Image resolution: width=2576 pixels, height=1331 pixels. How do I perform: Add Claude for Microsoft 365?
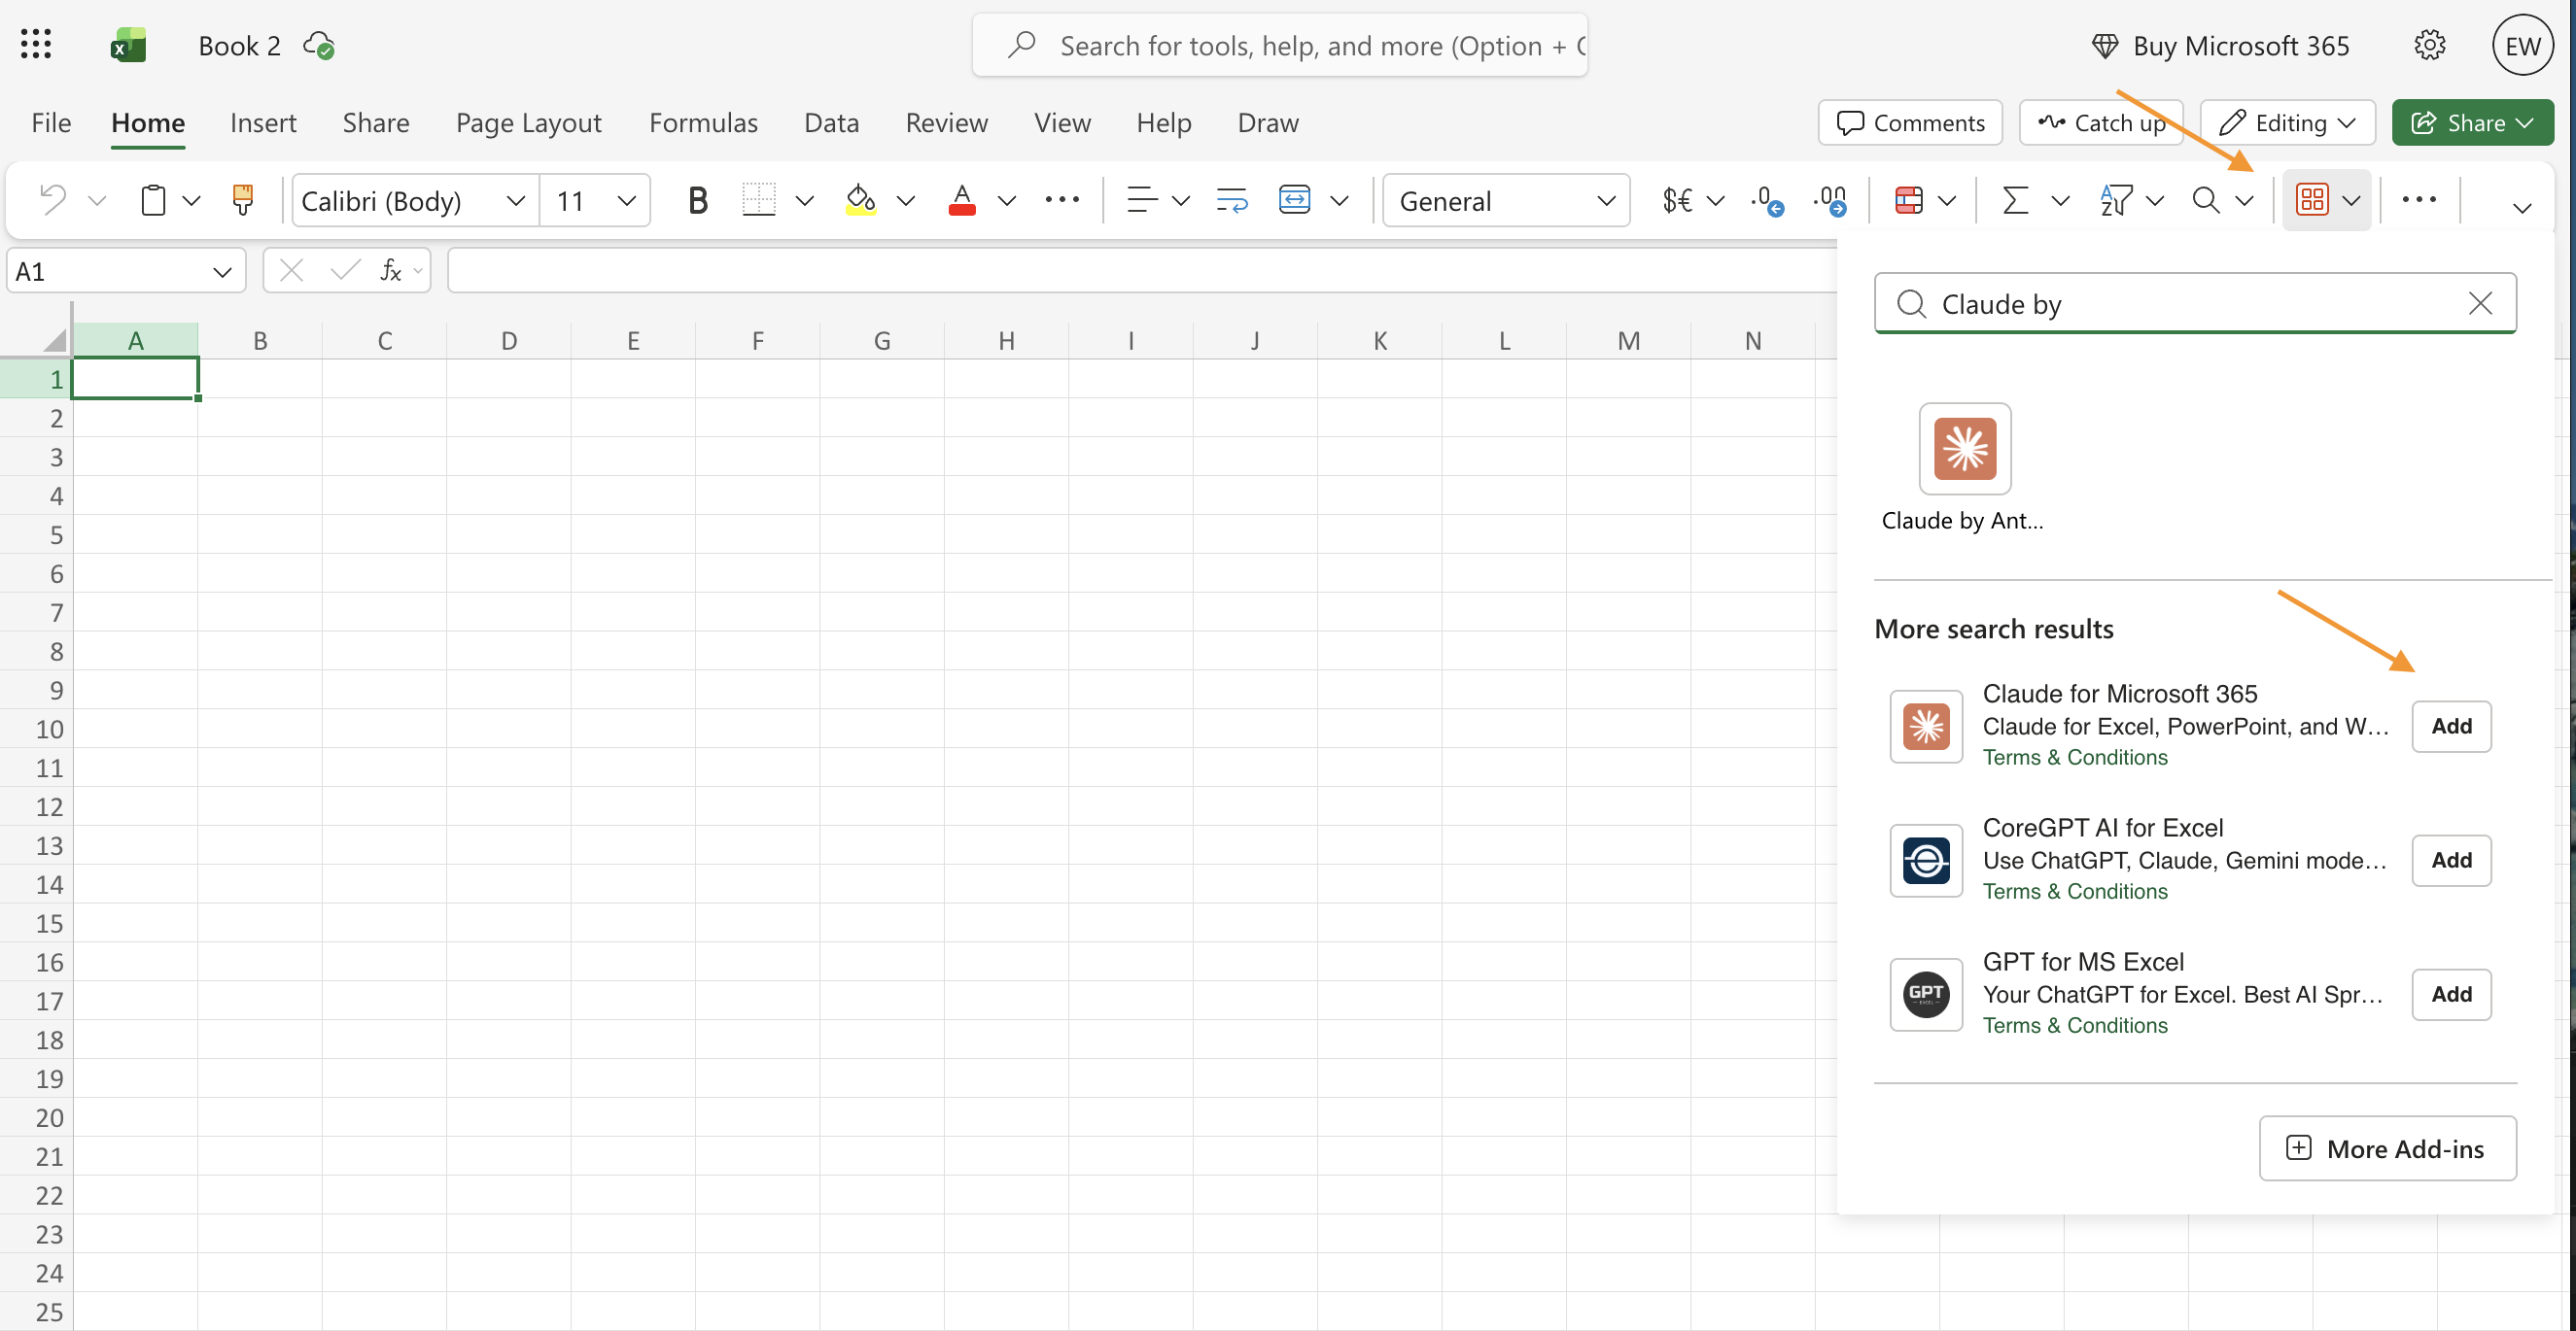point(2451,727)
